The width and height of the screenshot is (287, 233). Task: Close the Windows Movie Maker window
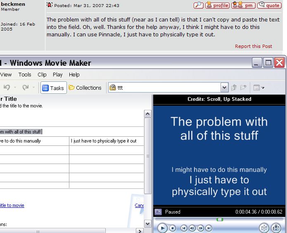[279, 63]
